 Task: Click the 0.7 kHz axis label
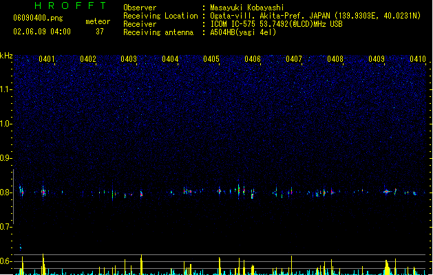5,227
